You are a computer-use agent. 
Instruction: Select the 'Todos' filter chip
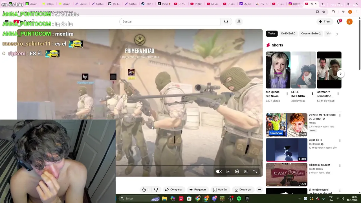pyautogui.click(x=272, y=34)
